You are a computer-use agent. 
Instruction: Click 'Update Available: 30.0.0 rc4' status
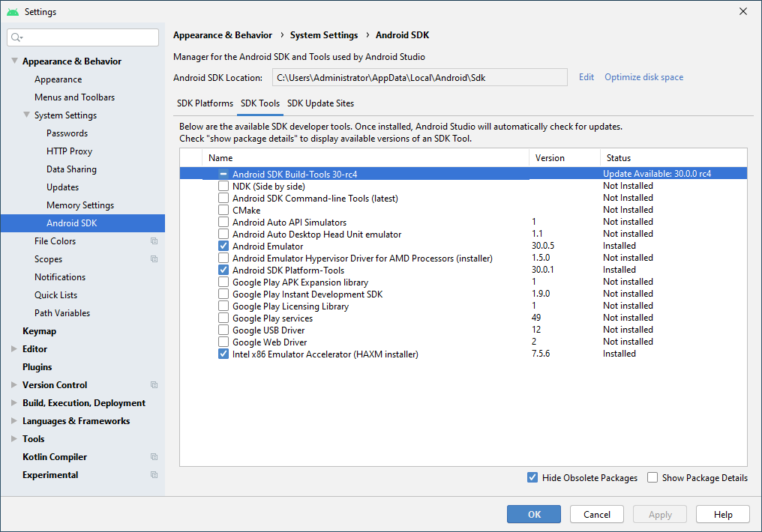pos(656,174)
